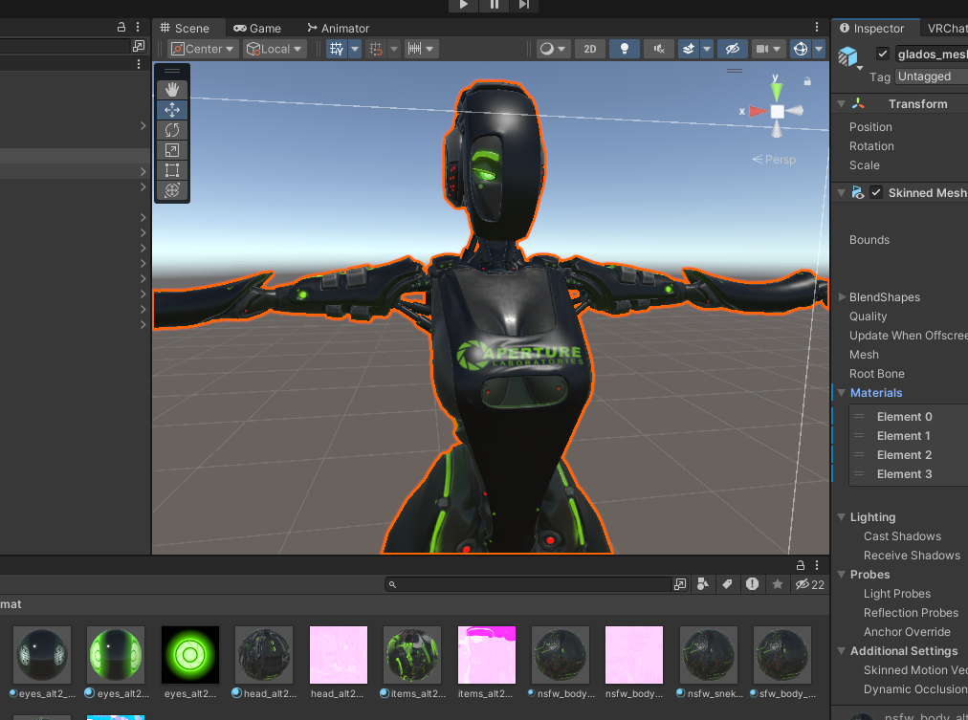The height and width of the screenshot is (720, 968).
Task: Toggle scene audio mute icon
Action: (x=659, y=49)
